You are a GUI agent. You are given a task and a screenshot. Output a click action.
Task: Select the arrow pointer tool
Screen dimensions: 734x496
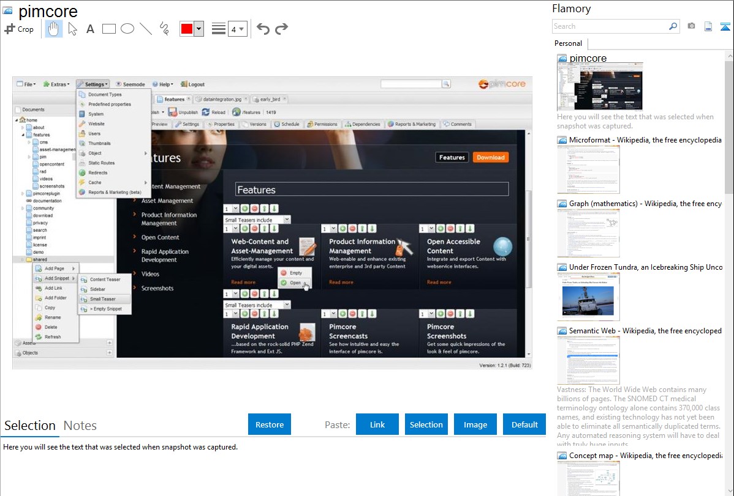(72, 29)
